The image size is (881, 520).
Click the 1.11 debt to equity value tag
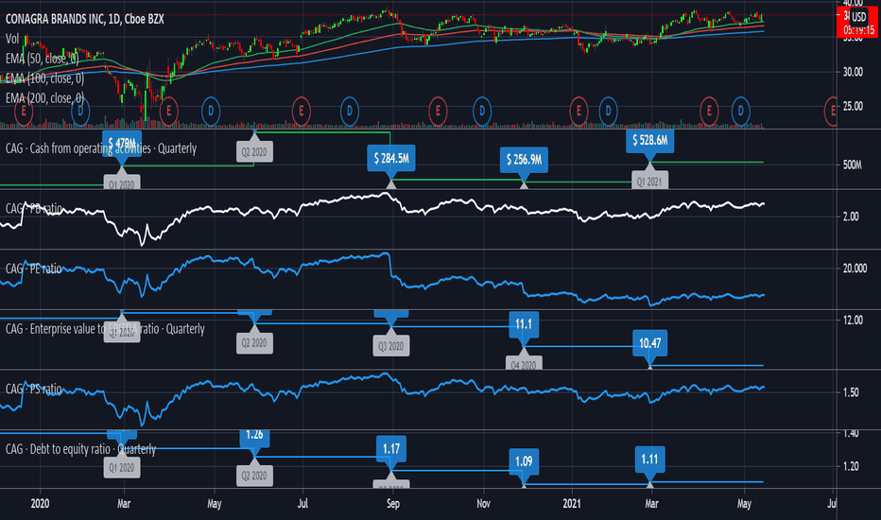650,459
